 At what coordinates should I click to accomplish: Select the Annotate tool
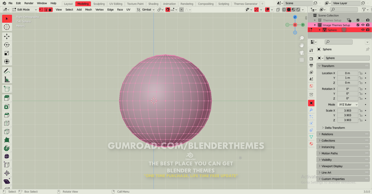click(x=7, y=71)
